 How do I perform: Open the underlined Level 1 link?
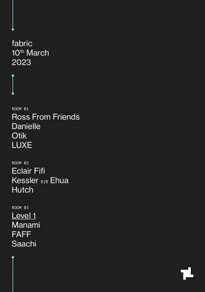point(24,216)
